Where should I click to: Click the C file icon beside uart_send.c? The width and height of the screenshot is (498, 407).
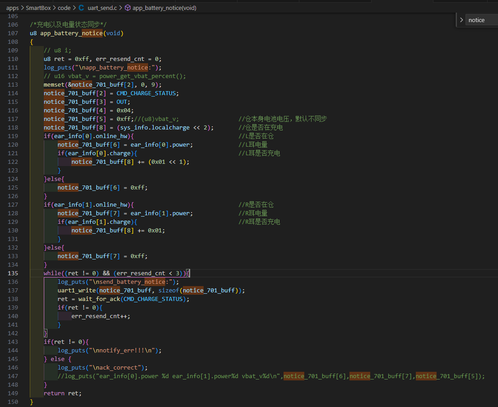(81, 8)
